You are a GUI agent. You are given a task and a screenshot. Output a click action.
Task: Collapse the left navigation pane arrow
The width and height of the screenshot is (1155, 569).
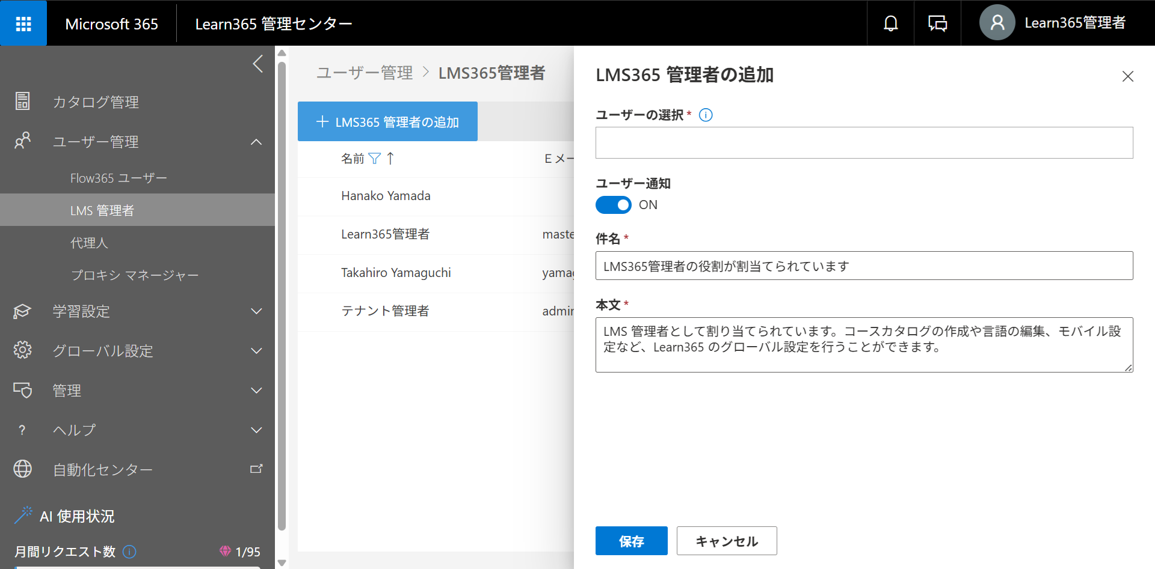pos(258,64)
